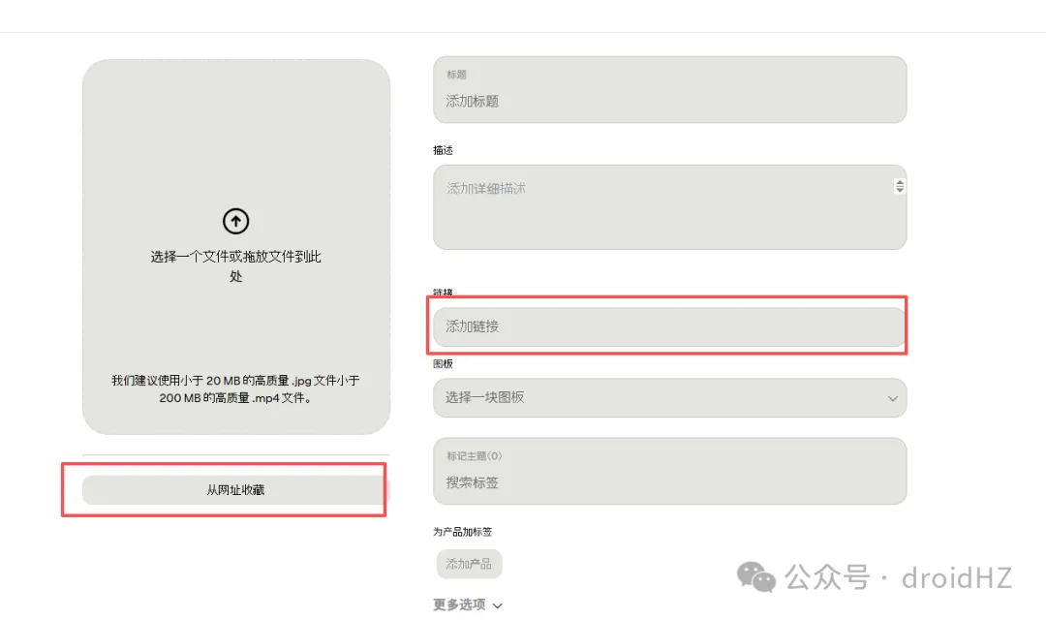Click the description field's up stepper arrow
The width and height of the screenshot is (1046, 620).
(x=899, y=180)
